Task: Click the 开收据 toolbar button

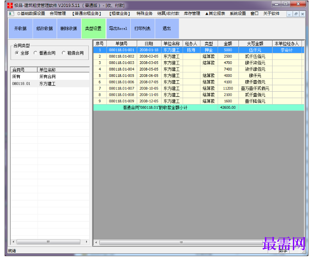Action: coord(20,29)
